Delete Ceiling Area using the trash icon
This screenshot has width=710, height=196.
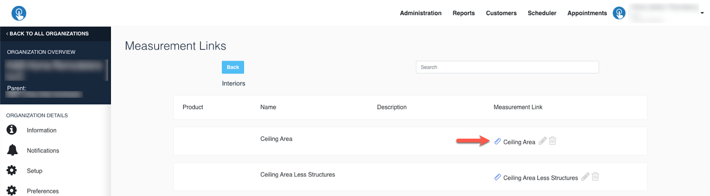(552, 141)
